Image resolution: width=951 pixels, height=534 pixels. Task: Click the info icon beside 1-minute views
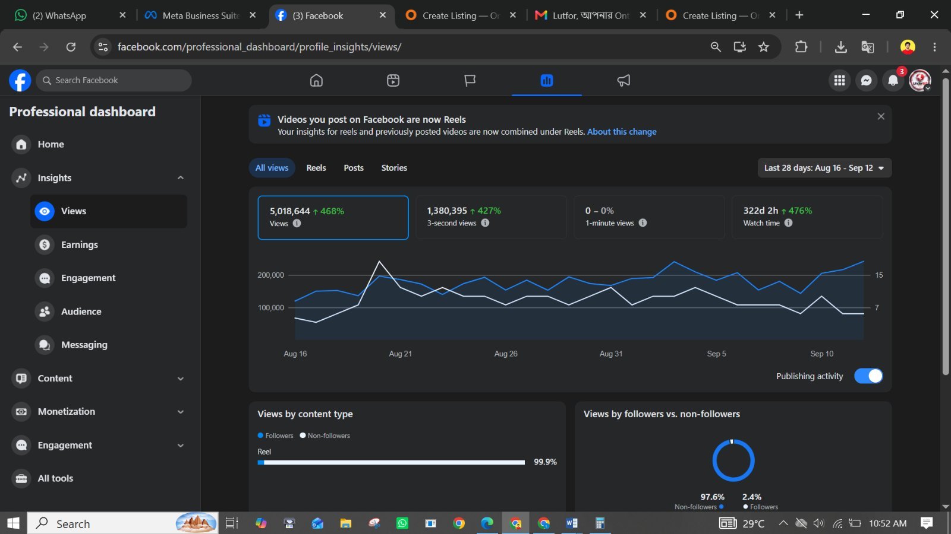pyautogui.click(x=643, y=223)
